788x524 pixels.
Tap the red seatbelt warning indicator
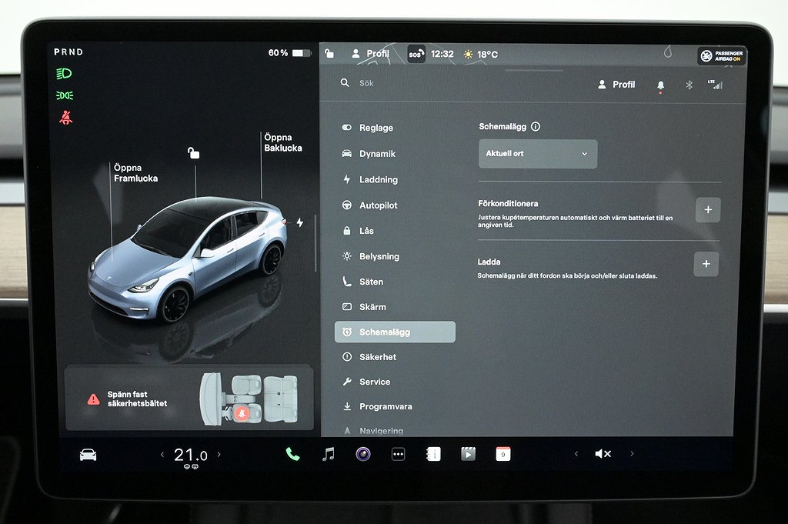click(65, 118)
